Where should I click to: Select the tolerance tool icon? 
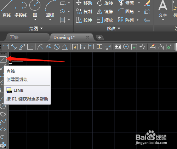118,47
